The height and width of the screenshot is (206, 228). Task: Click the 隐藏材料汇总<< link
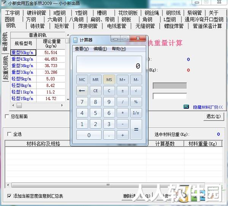(x=208, y=107)
